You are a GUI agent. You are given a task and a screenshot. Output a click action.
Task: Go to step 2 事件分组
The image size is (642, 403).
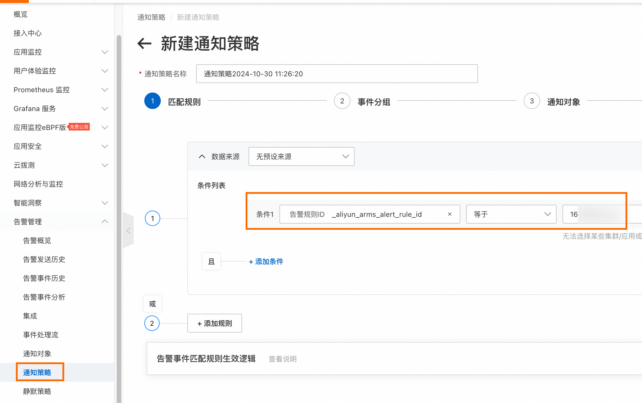[x=342, y=101]
